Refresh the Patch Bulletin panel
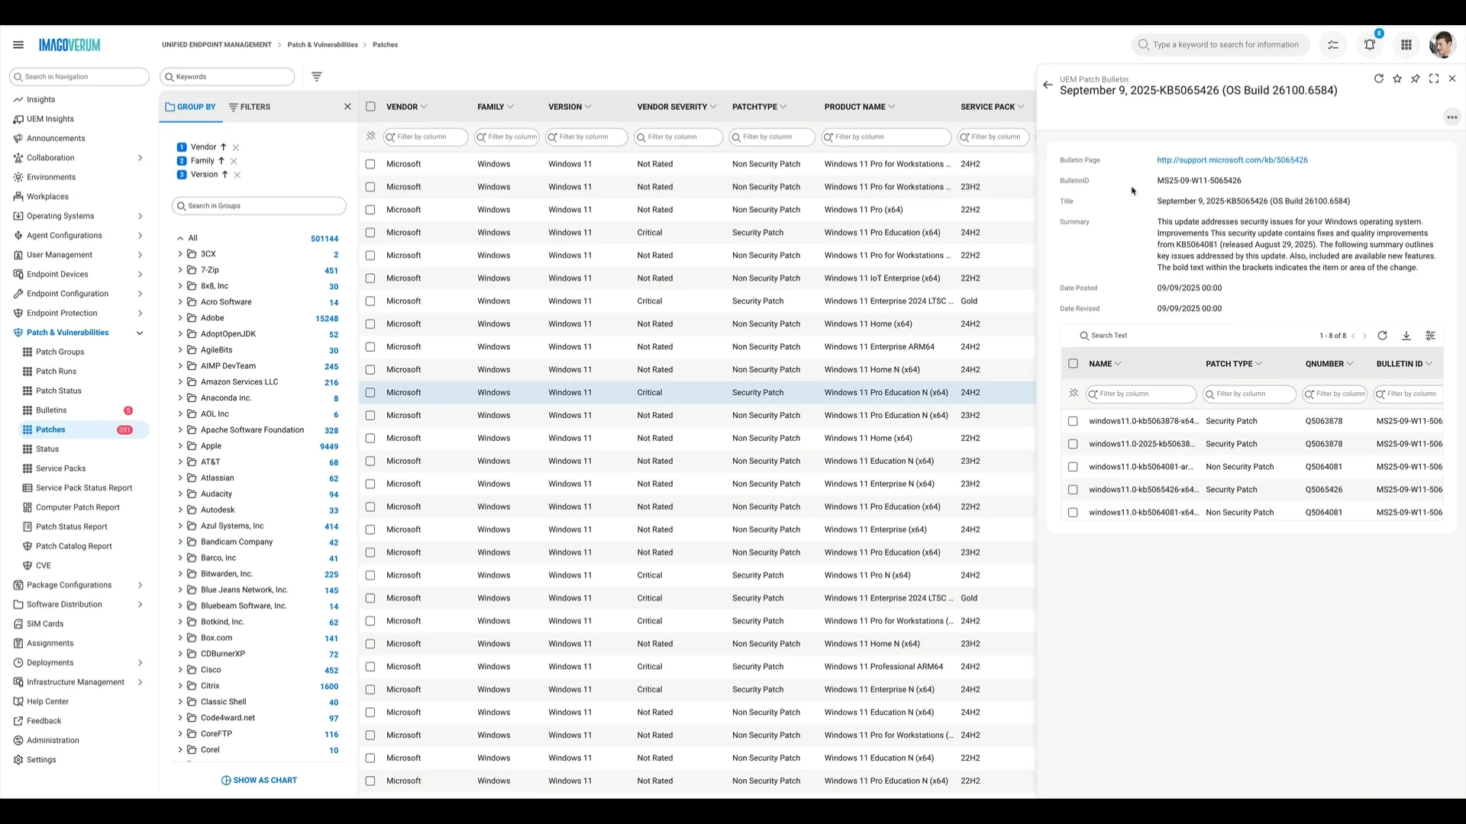The height and width of the screenshot is (824, 1466). tap(1379, 79)
